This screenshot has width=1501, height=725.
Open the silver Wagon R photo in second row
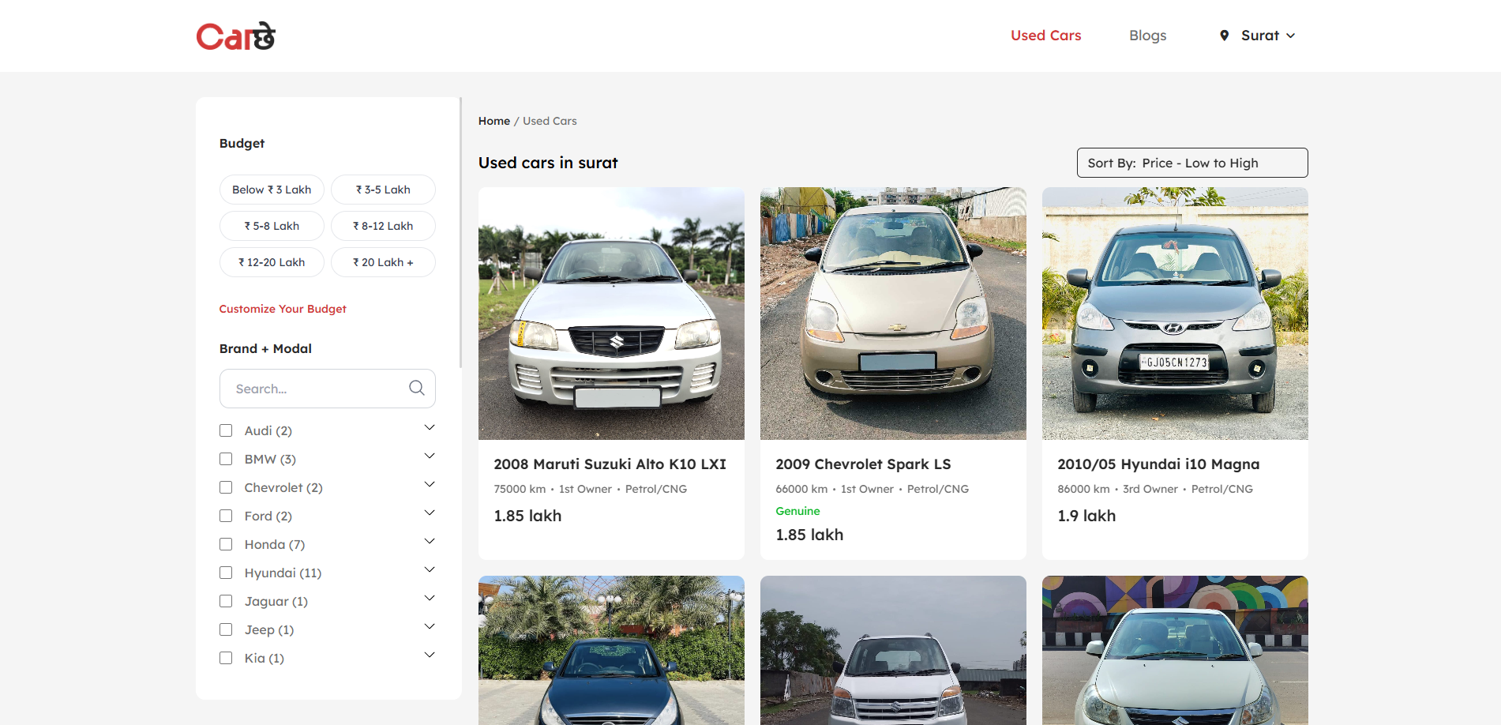click(893, 650)
